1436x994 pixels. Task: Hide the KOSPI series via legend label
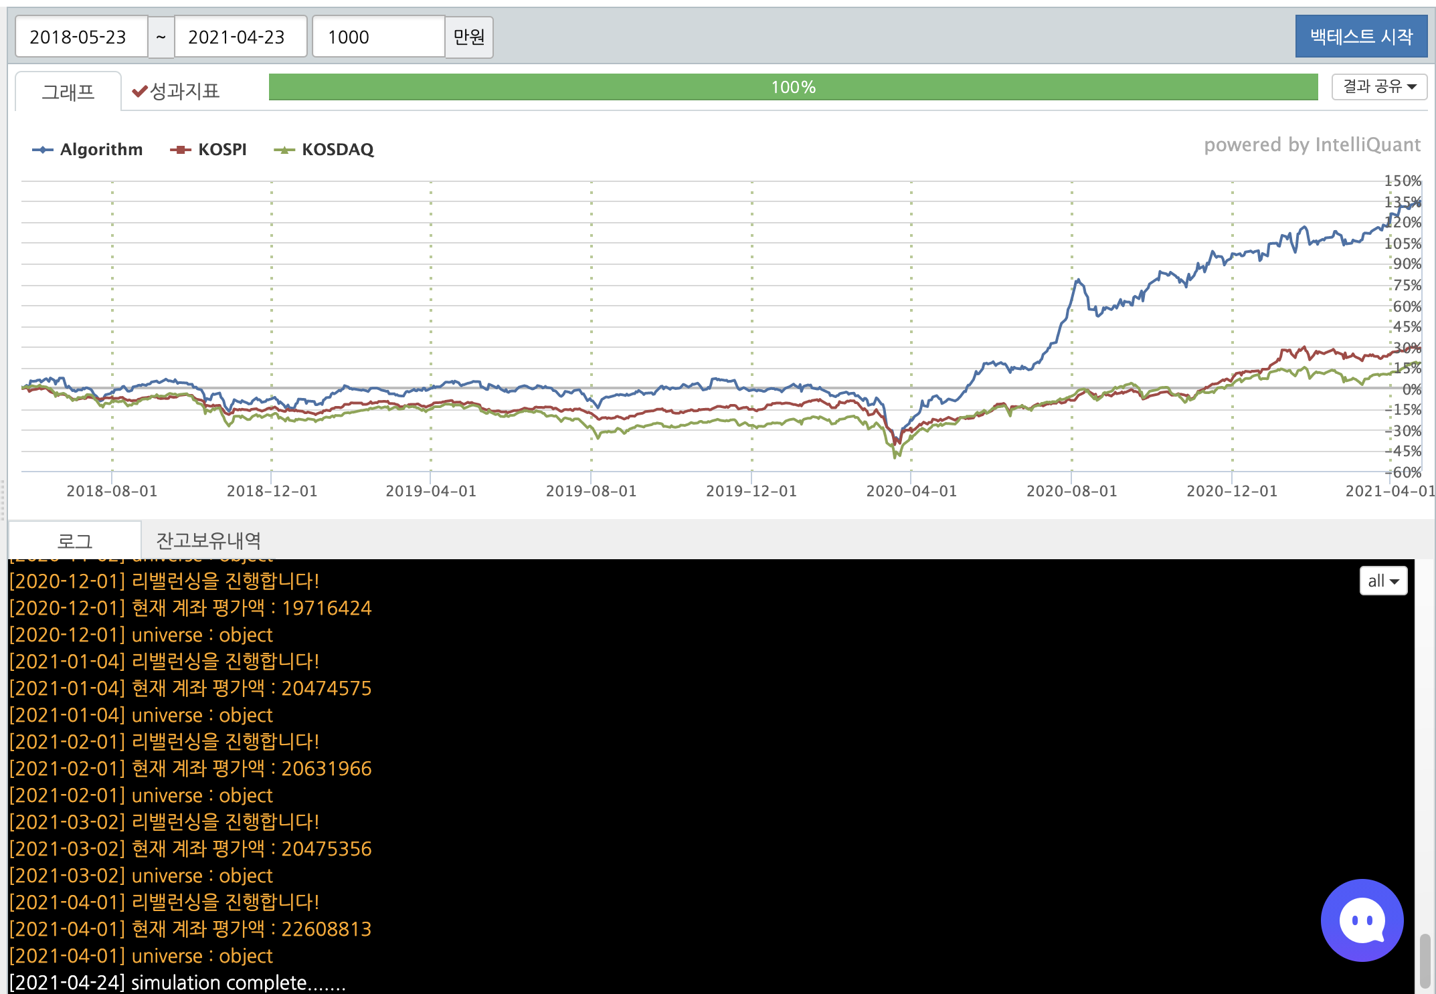[x=222, y=150]
